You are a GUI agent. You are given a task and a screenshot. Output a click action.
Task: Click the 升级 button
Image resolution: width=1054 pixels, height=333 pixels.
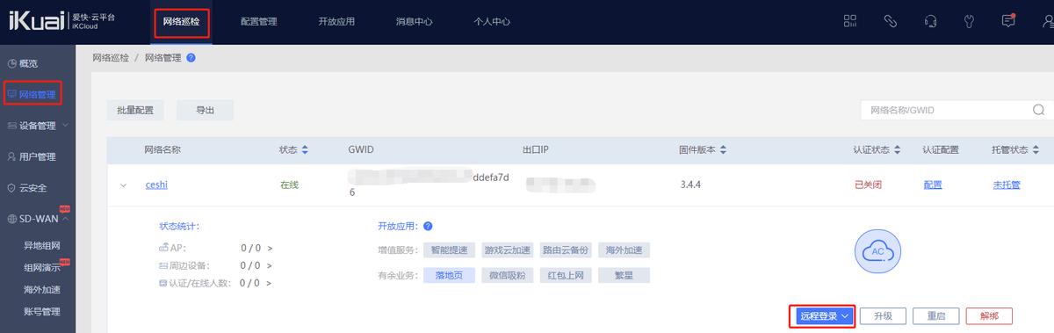point(882,316)
